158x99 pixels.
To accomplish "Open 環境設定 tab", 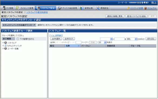I will pyautogui.click(x=102, y=8).
